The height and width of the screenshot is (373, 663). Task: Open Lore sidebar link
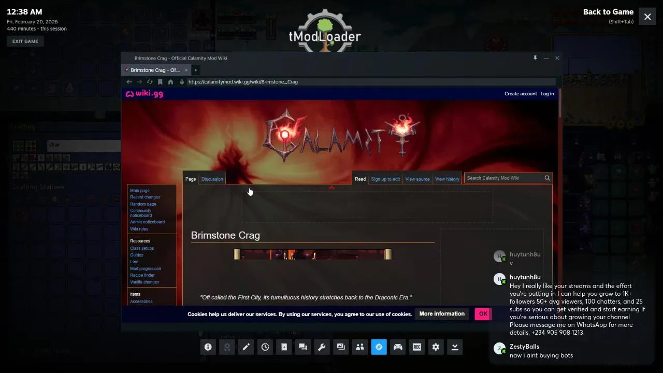[134, 262]
